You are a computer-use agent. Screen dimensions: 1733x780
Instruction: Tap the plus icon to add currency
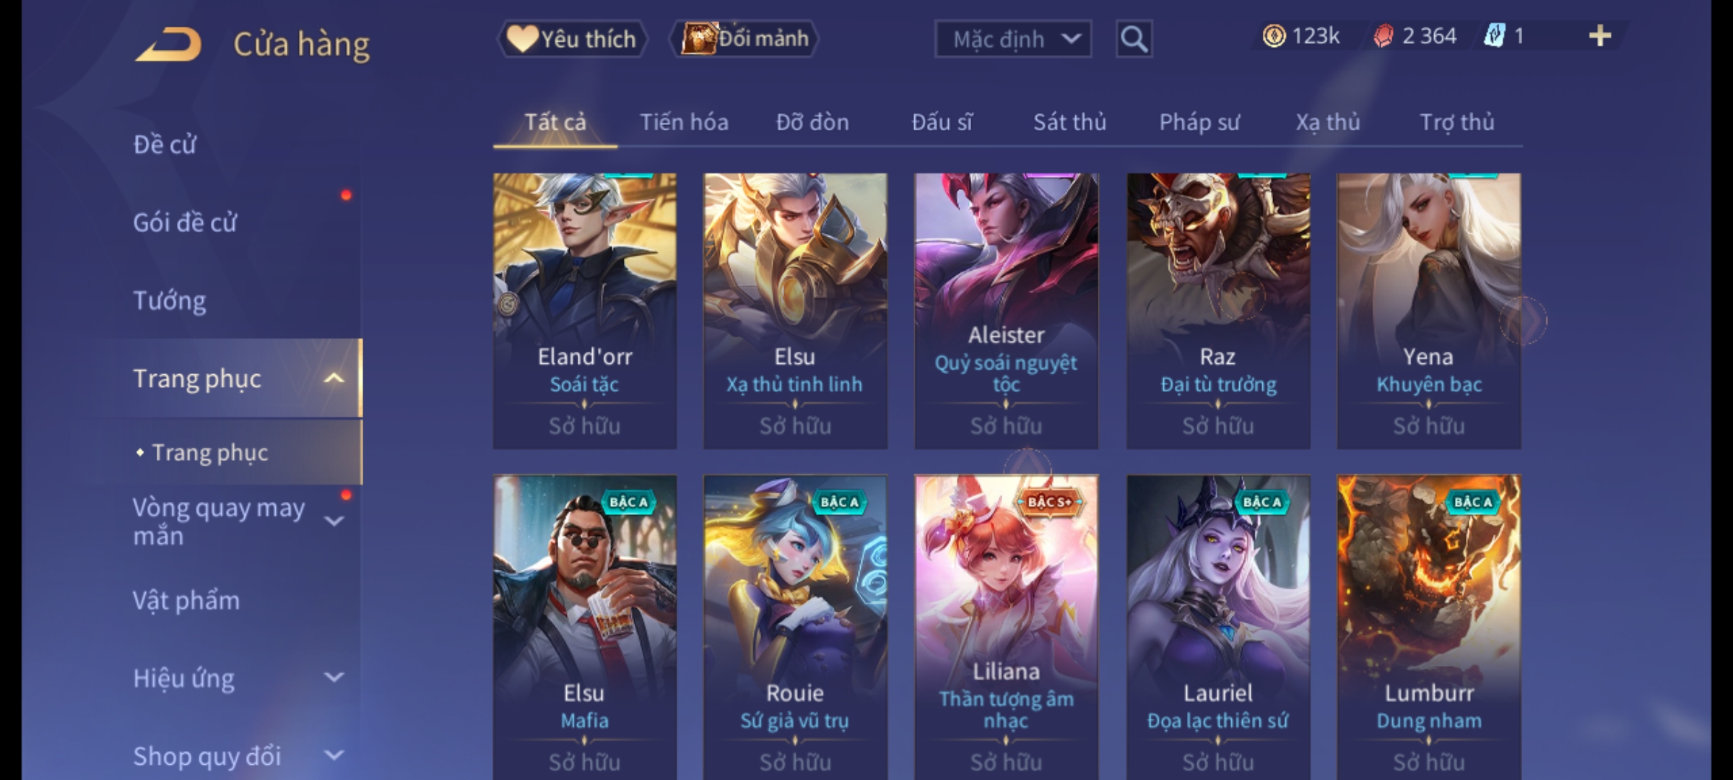(x=1600, y=36)
